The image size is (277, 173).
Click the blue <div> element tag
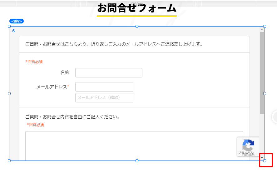17,21
